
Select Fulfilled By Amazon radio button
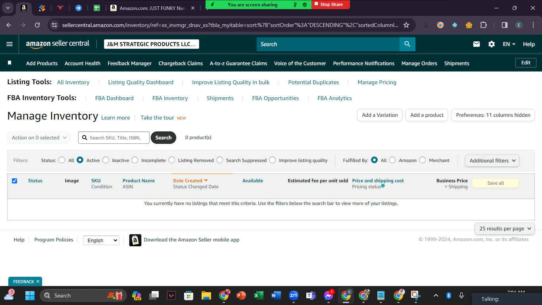392,160
